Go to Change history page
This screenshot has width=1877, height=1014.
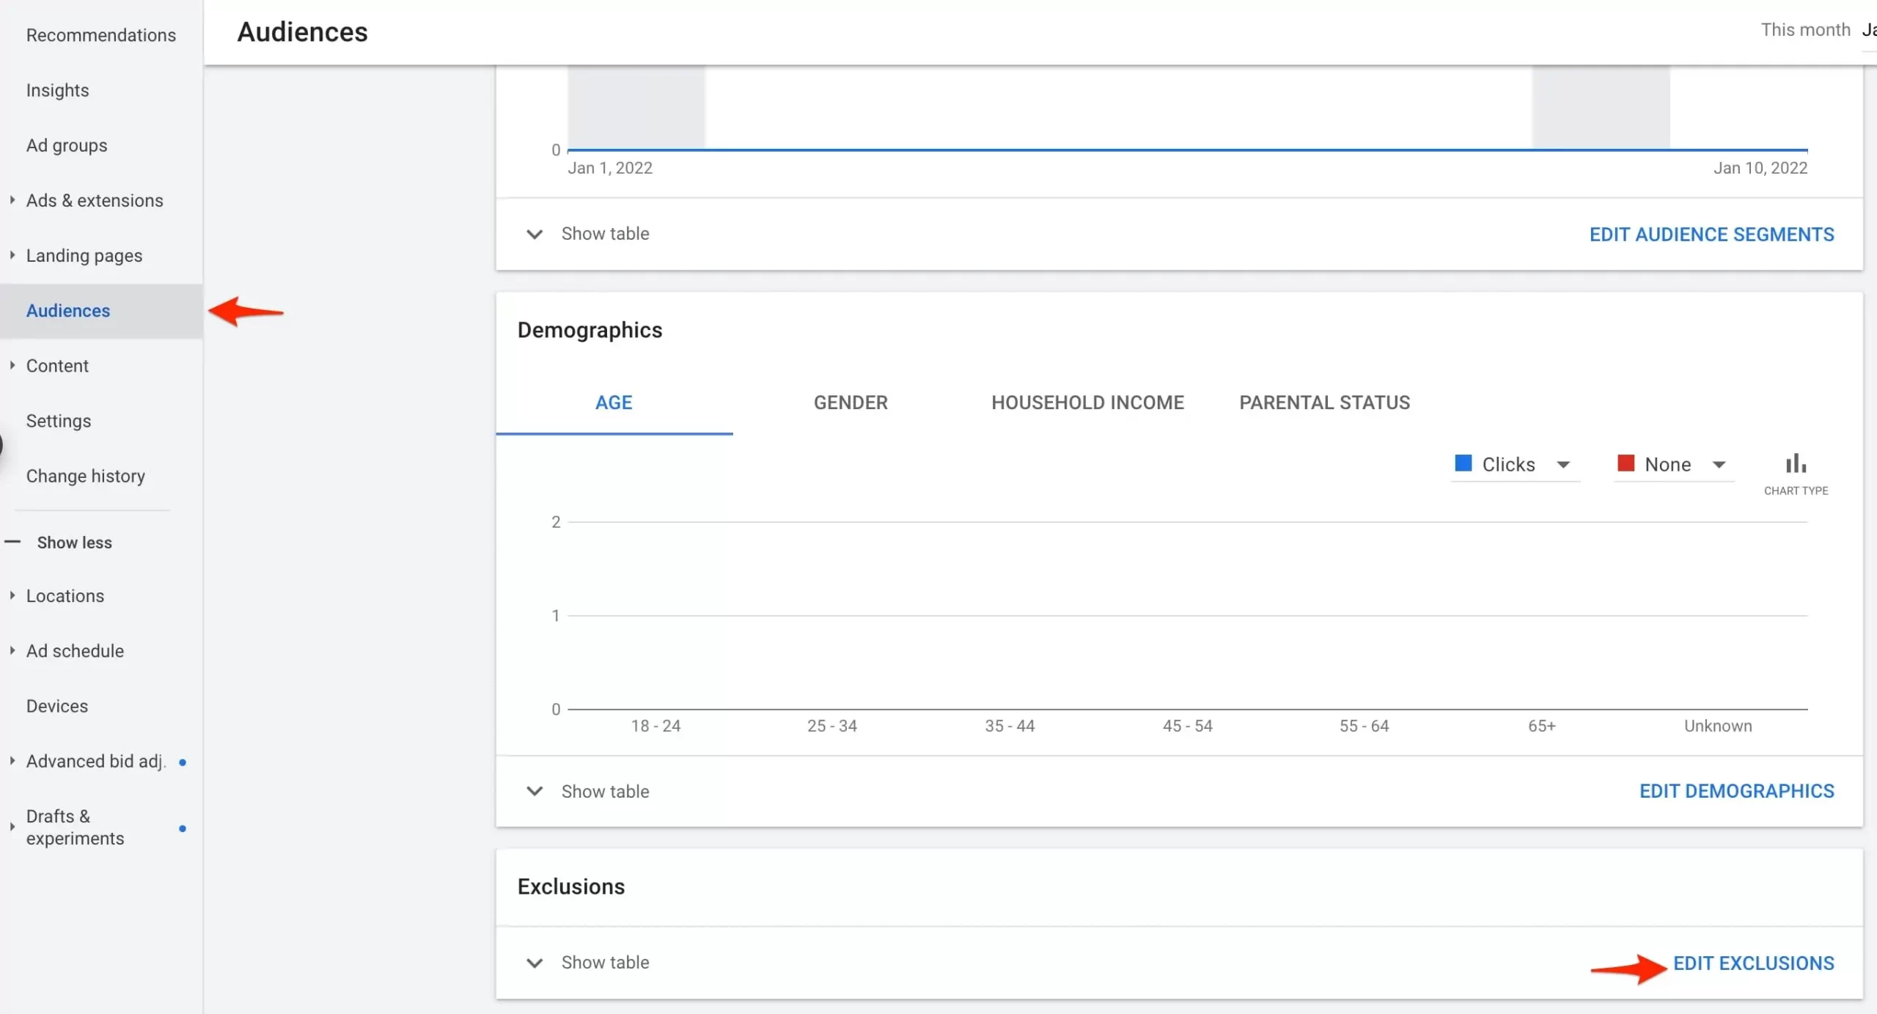point(85,477)
